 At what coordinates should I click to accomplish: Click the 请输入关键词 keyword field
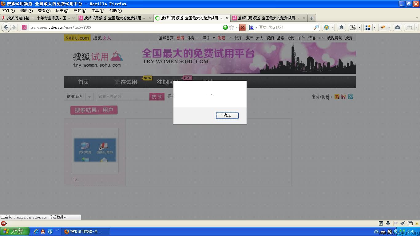123,96
